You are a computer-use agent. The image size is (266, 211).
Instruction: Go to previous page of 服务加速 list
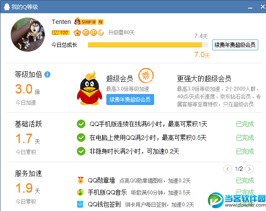(x=228, y=169)
